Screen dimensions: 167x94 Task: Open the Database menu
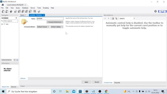tap(25, 8)
